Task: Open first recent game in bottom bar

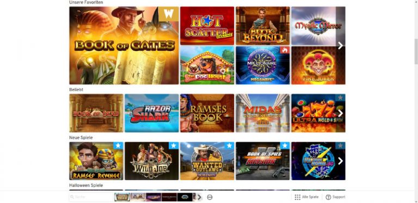Action: point(122,197)
